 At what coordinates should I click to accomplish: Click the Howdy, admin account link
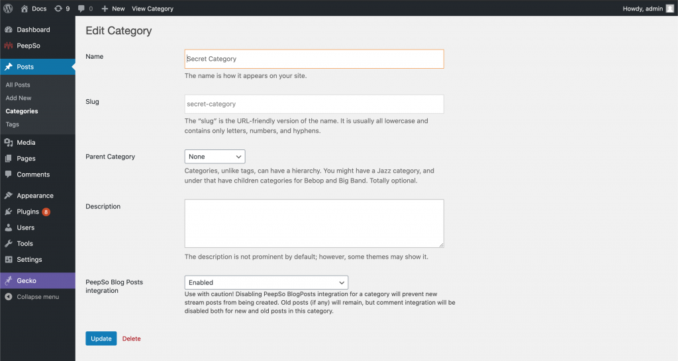coord(642,9)
